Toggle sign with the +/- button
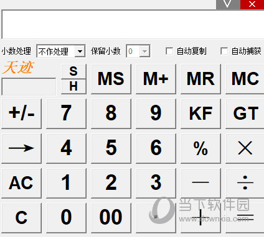The height and width of the screenshot is (237, 264). (x=22, y=114)
